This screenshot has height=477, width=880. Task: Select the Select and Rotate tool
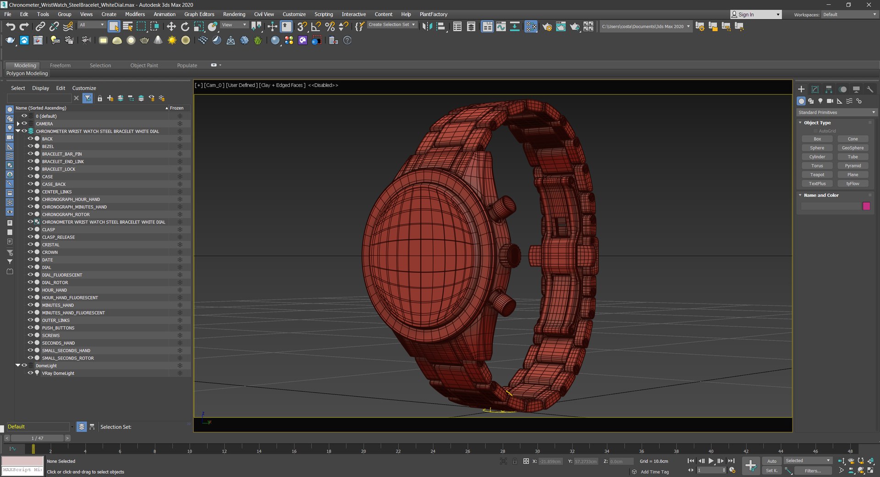(x=185, y=27)
